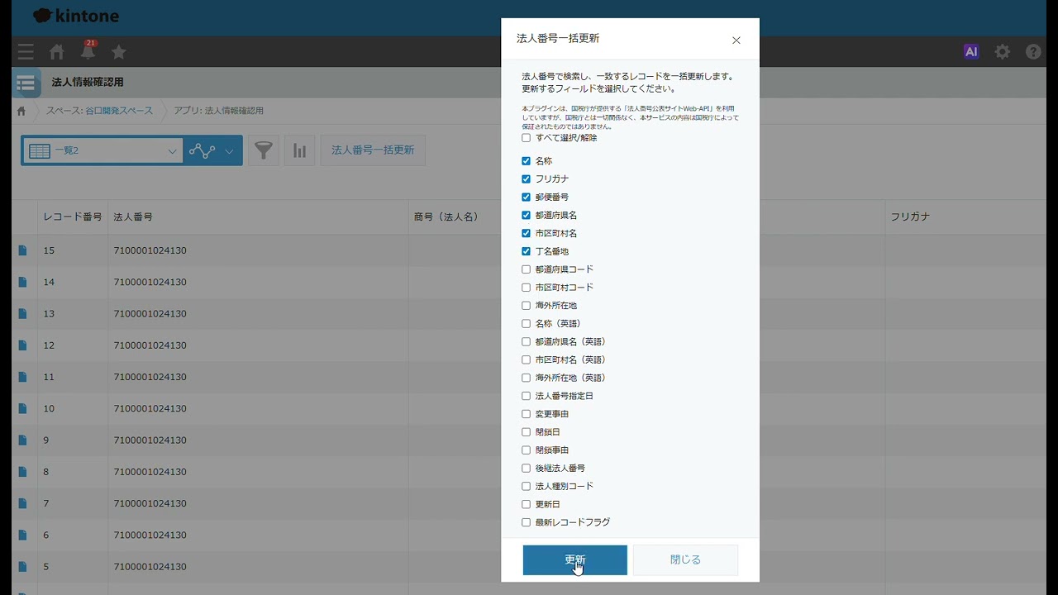The height and width of the screenshot is (595, 1058).
Task: Open the bar chart aggregate icon
Action: coord(300,150)
